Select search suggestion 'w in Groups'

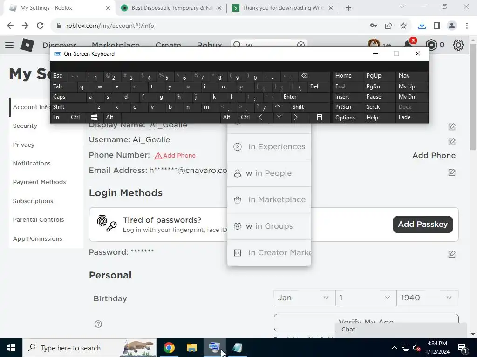269,226
